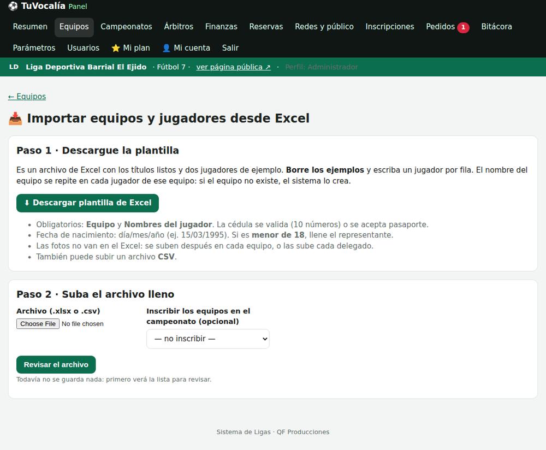The height and width of the screenshot is (450, 546).
Task: Open the Parámetros settings
Action: [x=34, y=48]
